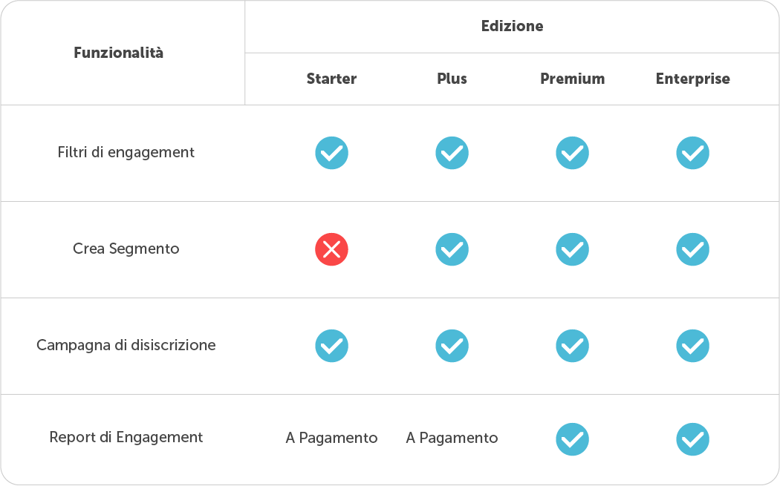Click the Starter edition column header

coord(331,79)
